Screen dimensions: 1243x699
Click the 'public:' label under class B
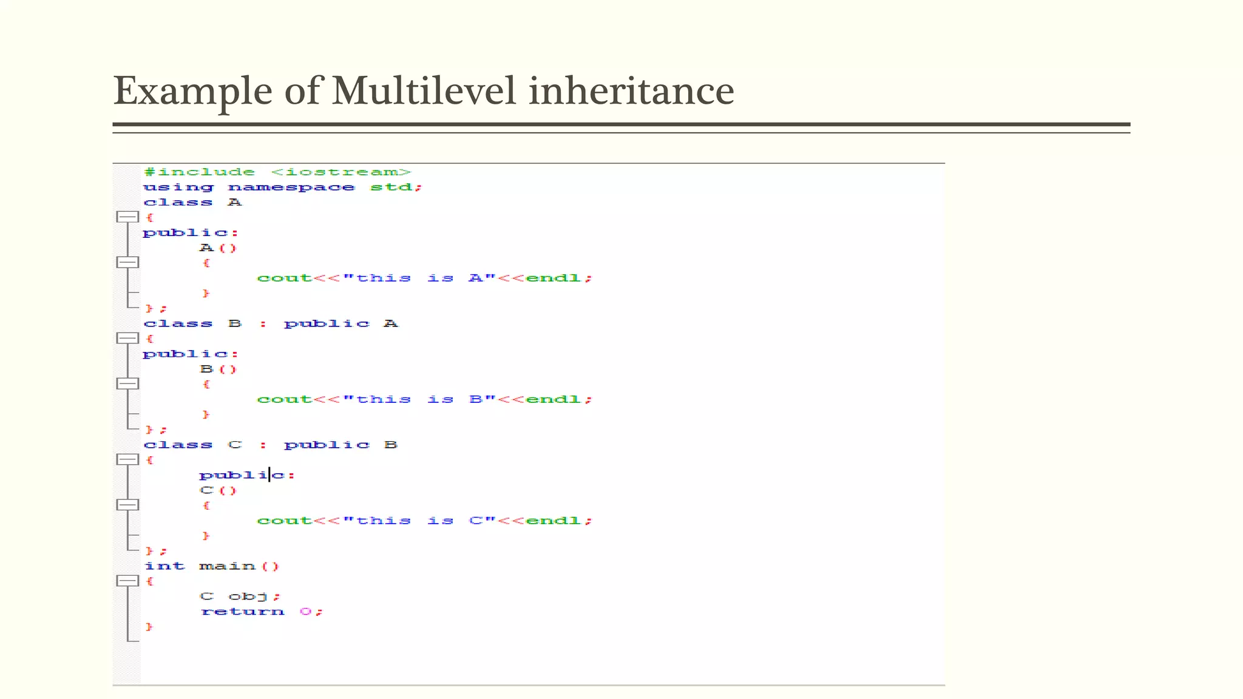pos(191,354)
